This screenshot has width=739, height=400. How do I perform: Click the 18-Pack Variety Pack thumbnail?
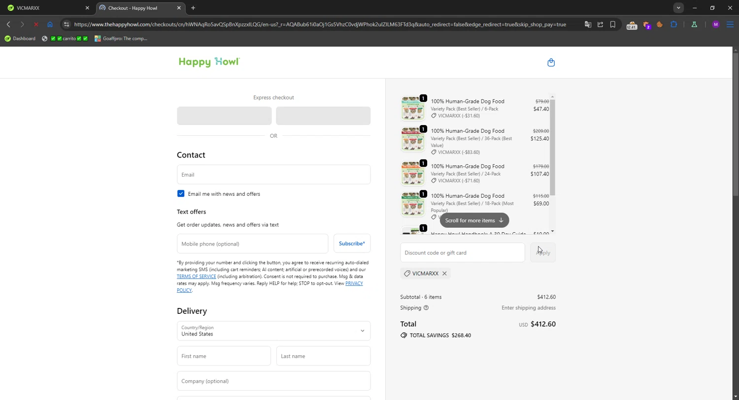tap(413, 204)
